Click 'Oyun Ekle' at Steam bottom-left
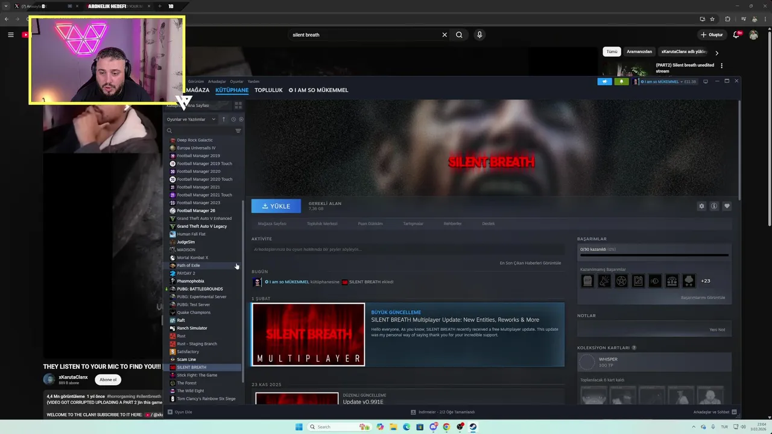 click(x=179, y=412)
